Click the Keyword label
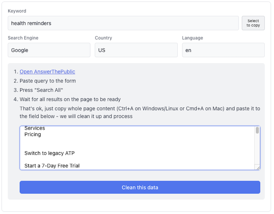 17,11
